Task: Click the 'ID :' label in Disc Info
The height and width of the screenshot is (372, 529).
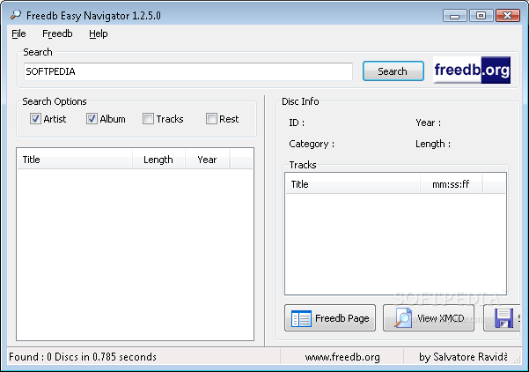Action: coord(297,123)
